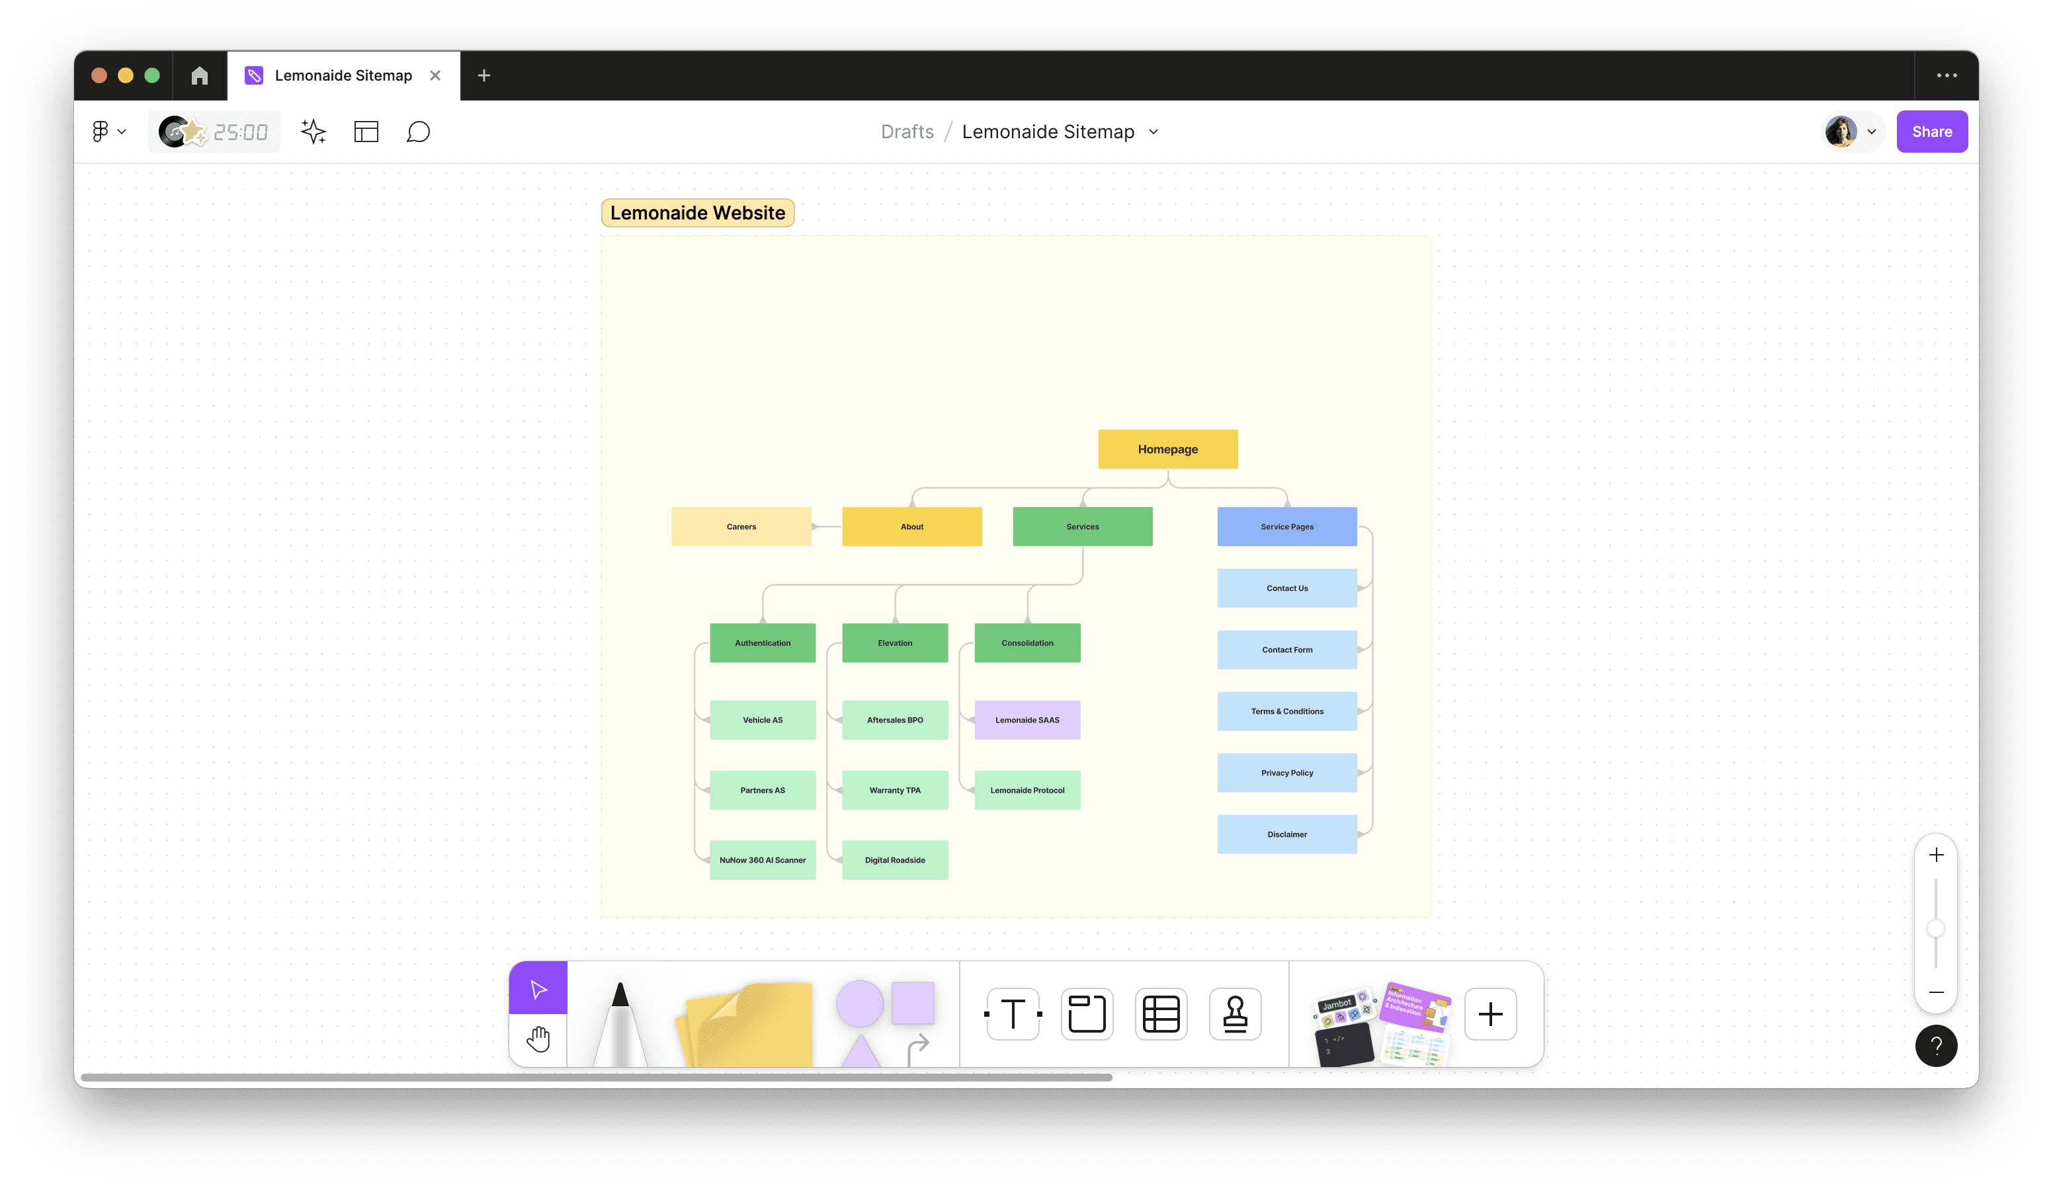Viewport: 2053px width, 1186px height.
Task: Choose the Sticky note tool
Action: click(745, 1025)
